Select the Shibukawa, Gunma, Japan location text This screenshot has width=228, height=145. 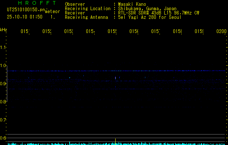click(x=146, y=8)
